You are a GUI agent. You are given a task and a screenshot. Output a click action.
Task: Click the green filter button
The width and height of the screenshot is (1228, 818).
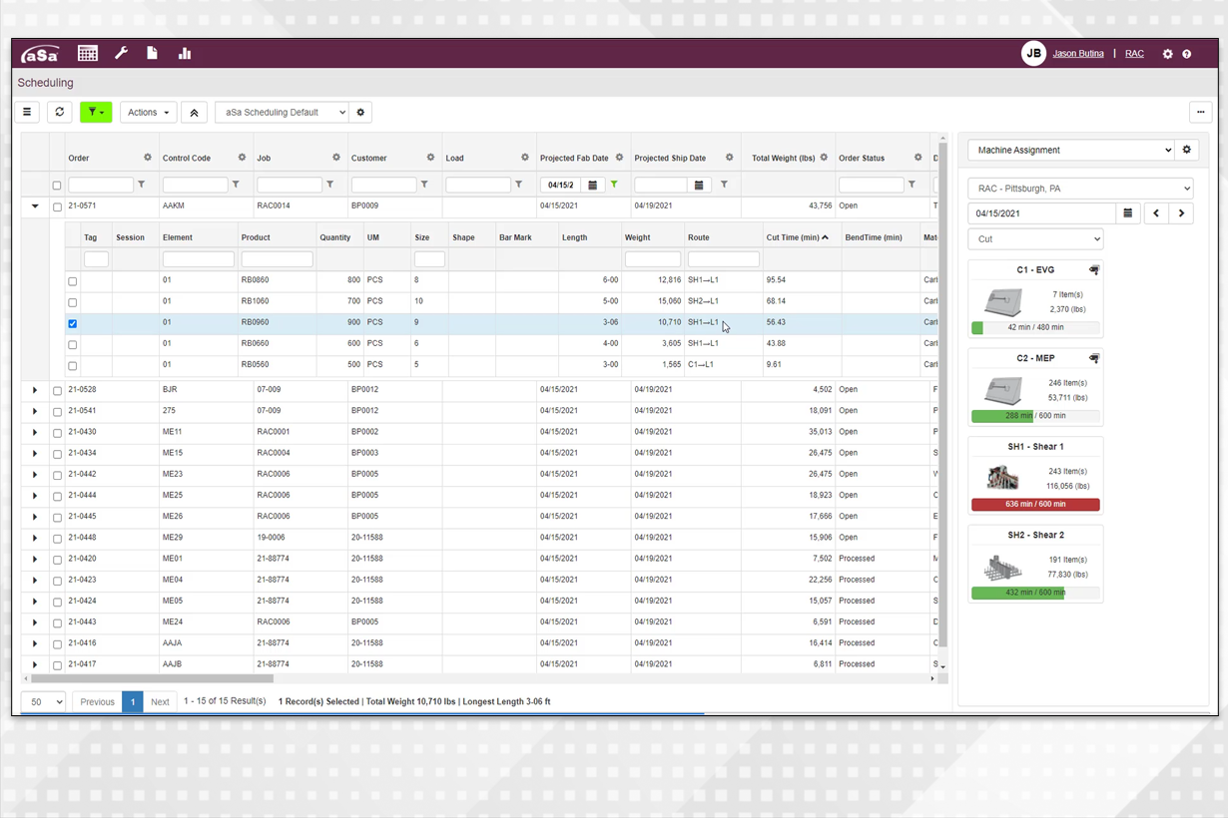[96, 113]
